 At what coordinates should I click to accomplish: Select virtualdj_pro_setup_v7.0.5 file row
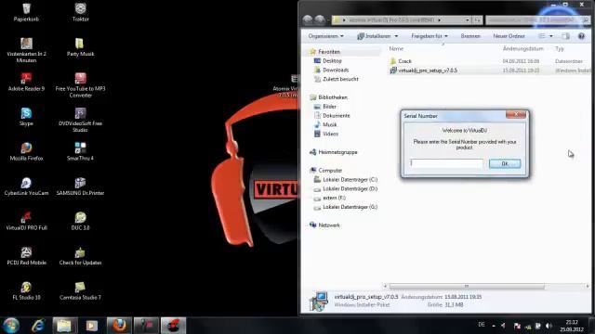(x=490, y=71)
